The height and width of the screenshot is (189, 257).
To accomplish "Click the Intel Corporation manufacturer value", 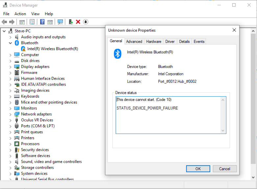I will point(171,74).
